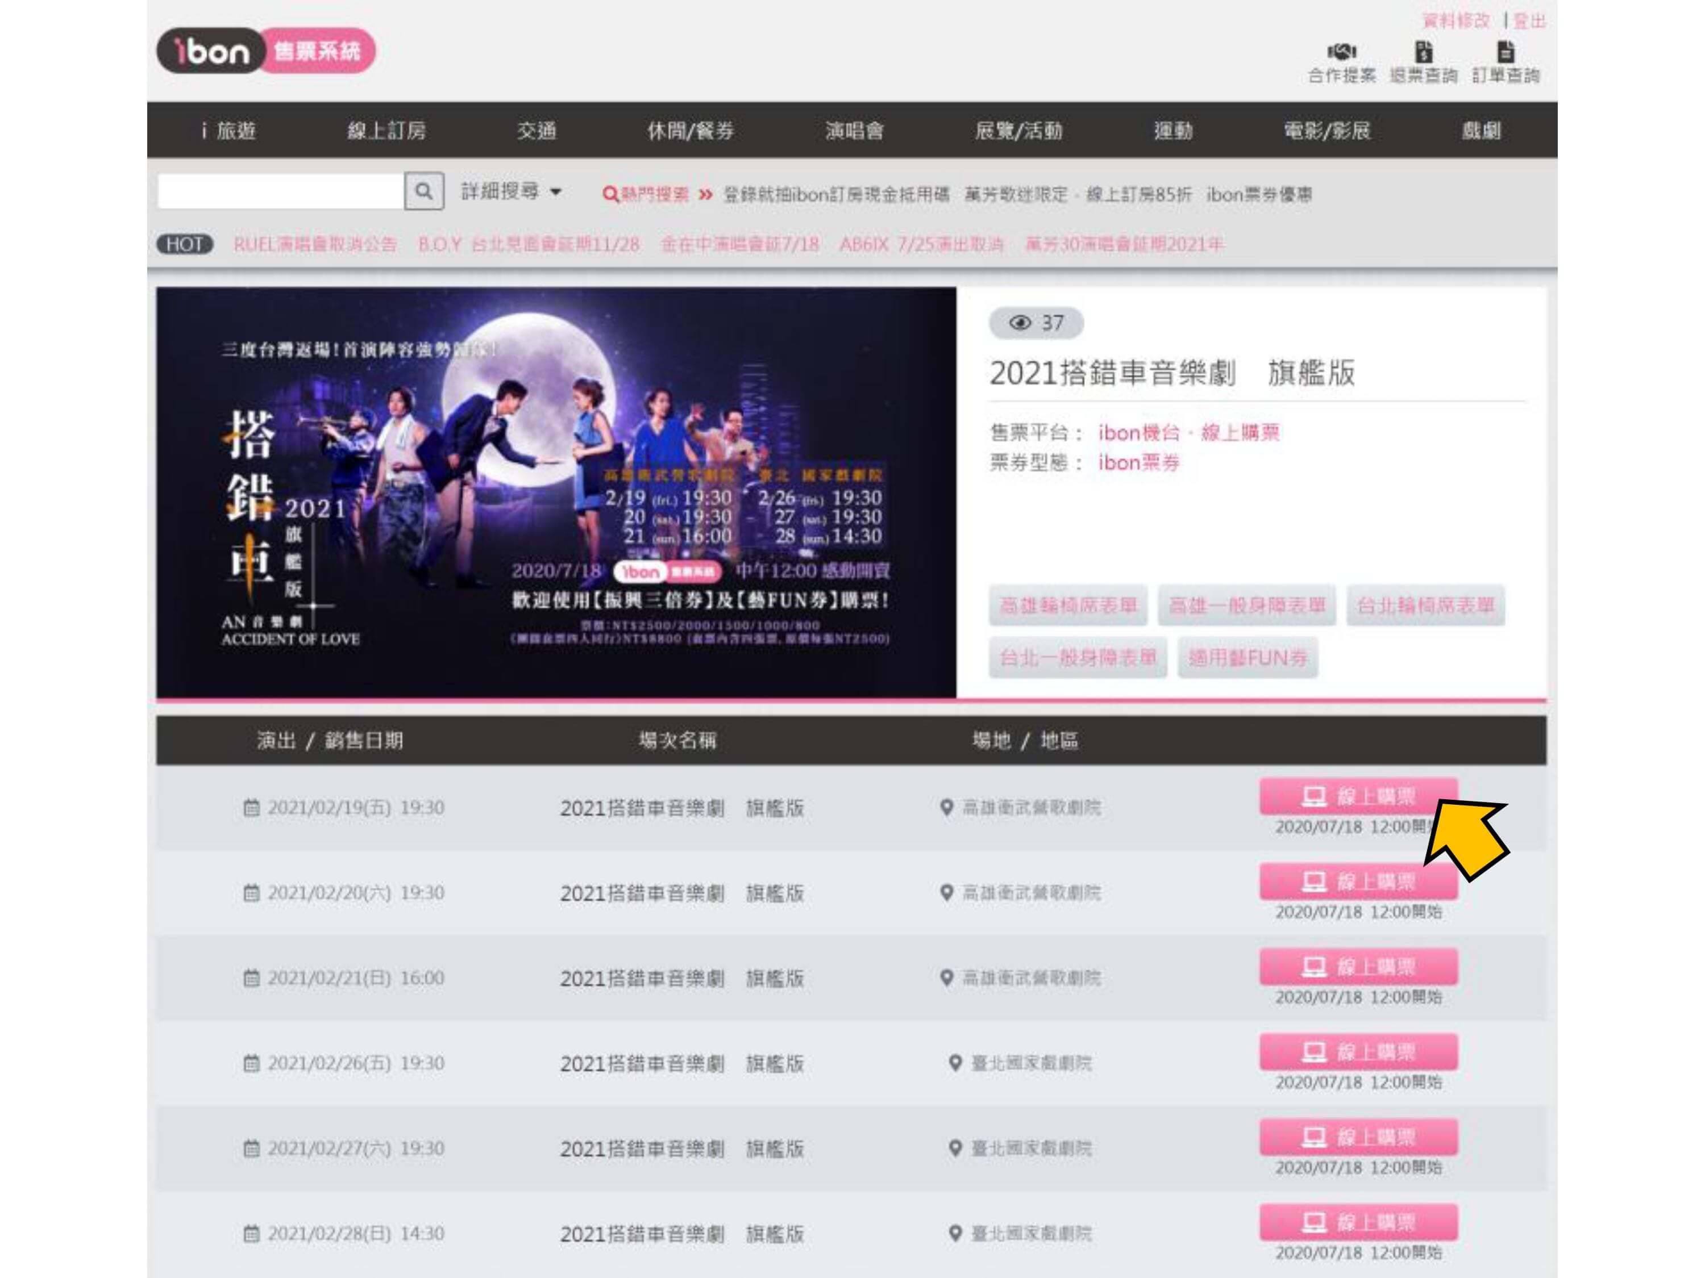The width and height of the screenshot is (1705, 1278).
Task: Click 線上購票 for 2021/02/19 show
Action: pos(1359,796)
